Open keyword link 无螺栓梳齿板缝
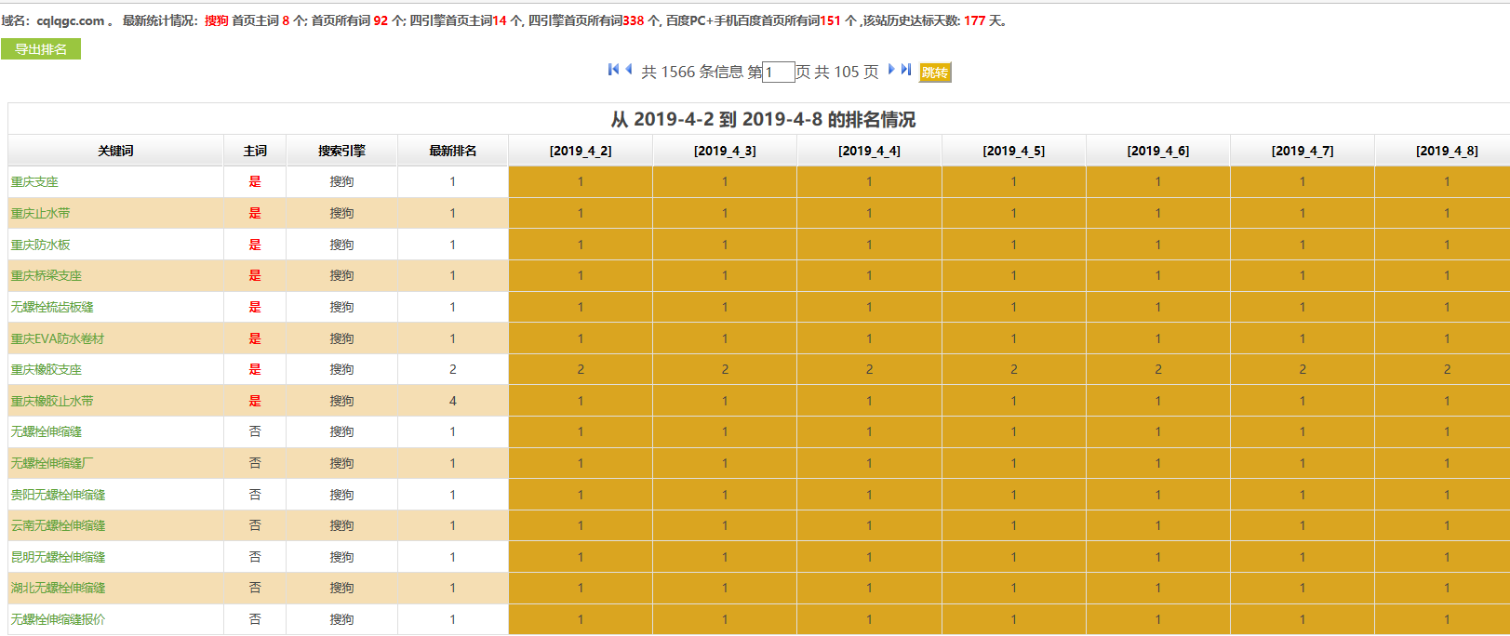 tap(52, 308)
